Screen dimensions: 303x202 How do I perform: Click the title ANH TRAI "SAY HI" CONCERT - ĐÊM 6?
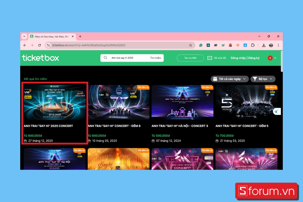(x=114, y=126)
